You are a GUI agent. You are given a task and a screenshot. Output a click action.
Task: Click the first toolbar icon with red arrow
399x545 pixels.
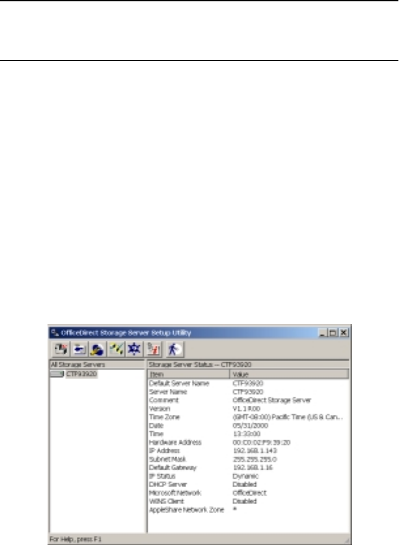pyautogui.click(x=61, y=349)
